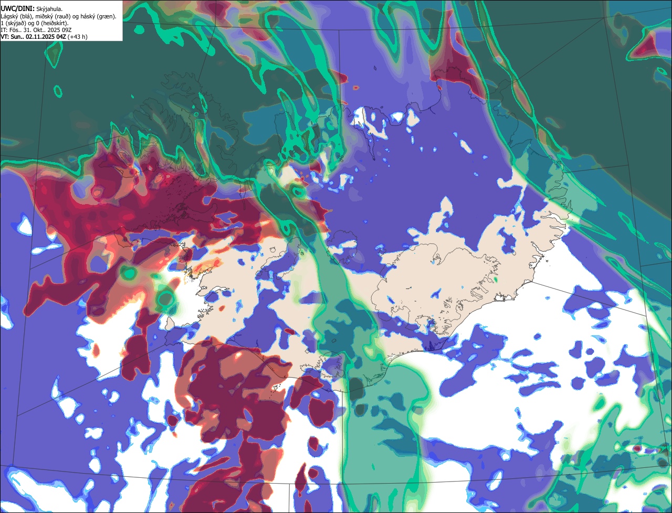Select the word 'Skýjahula.' in the legend
This screenshot has width=672, height=513.
(x=49, y=9)
